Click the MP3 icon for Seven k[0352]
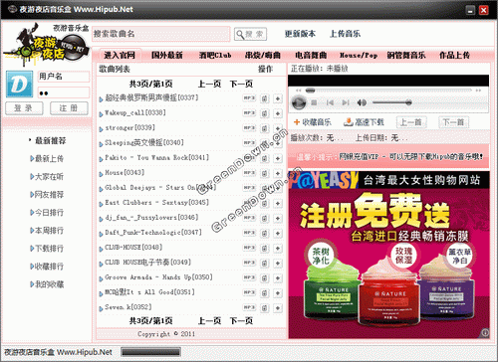The image size is (498, 362). pos(249,307)
